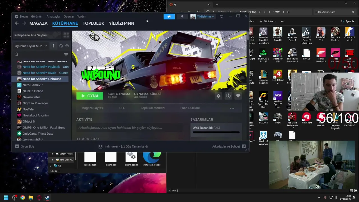
Task: Click the Steam announcements megaphone button
Action: 169,17
